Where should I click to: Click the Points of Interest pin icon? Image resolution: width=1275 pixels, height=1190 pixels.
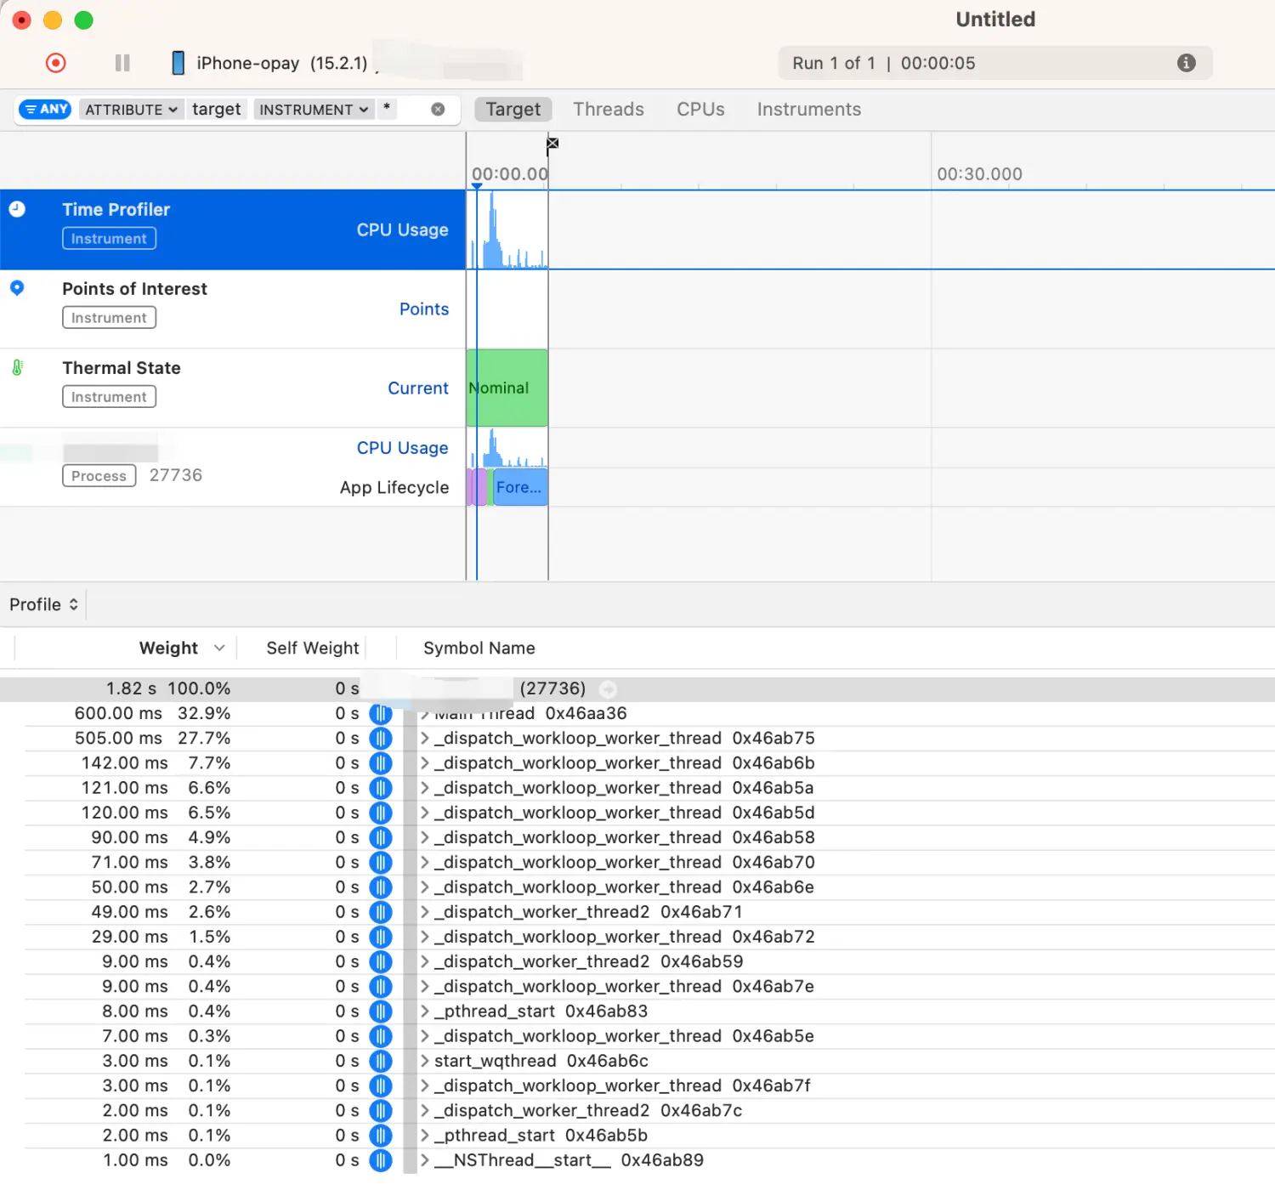[x=17, y=288]
